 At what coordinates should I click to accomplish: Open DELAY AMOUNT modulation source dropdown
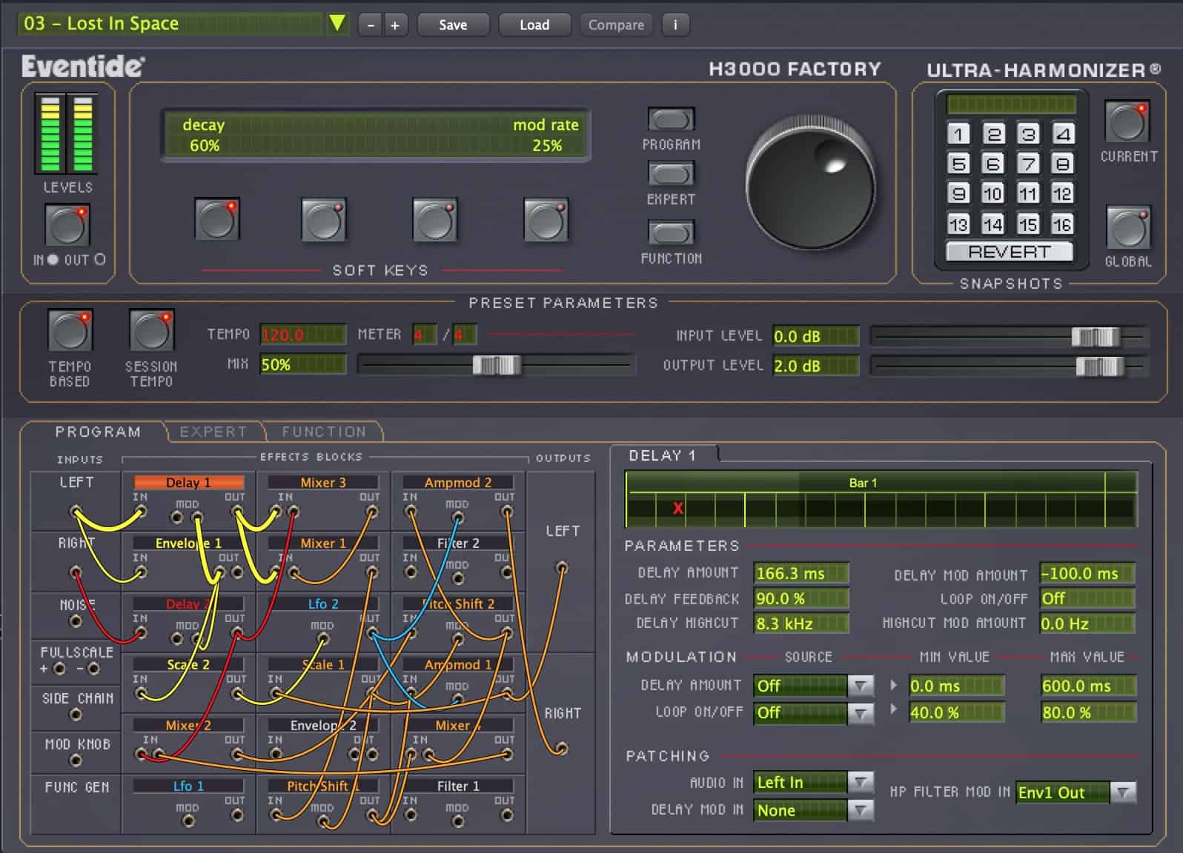(x=861, y=686)
